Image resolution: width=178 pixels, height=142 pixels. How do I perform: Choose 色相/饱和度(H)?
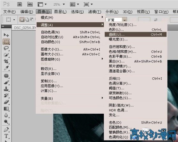point(136,52)
